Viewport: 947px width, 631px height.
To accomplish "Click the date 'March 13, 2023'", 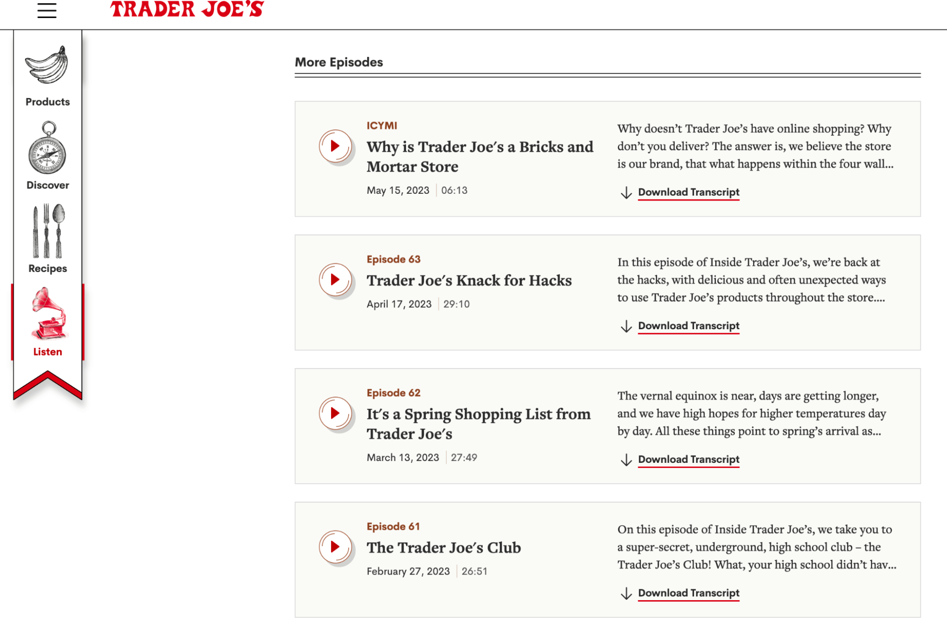I will 403,458.
